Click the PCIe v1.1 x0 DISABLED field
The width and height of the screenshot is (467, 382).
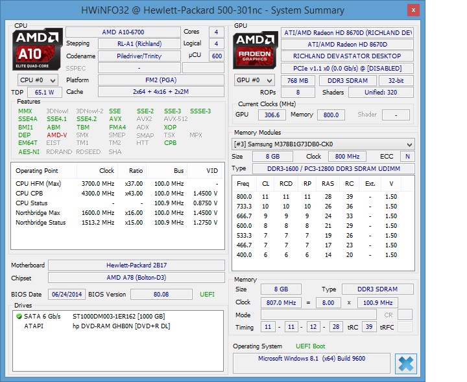pos(347,69)
